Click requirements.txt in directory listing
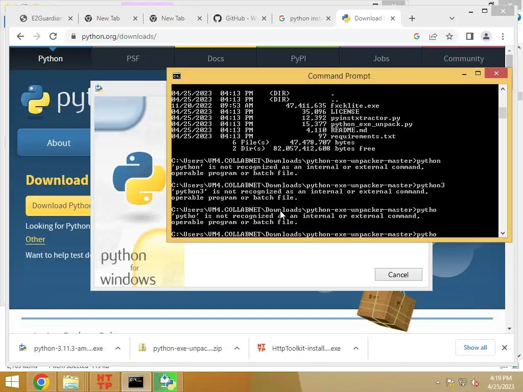The image size is (523, 392). click(363, 136)
